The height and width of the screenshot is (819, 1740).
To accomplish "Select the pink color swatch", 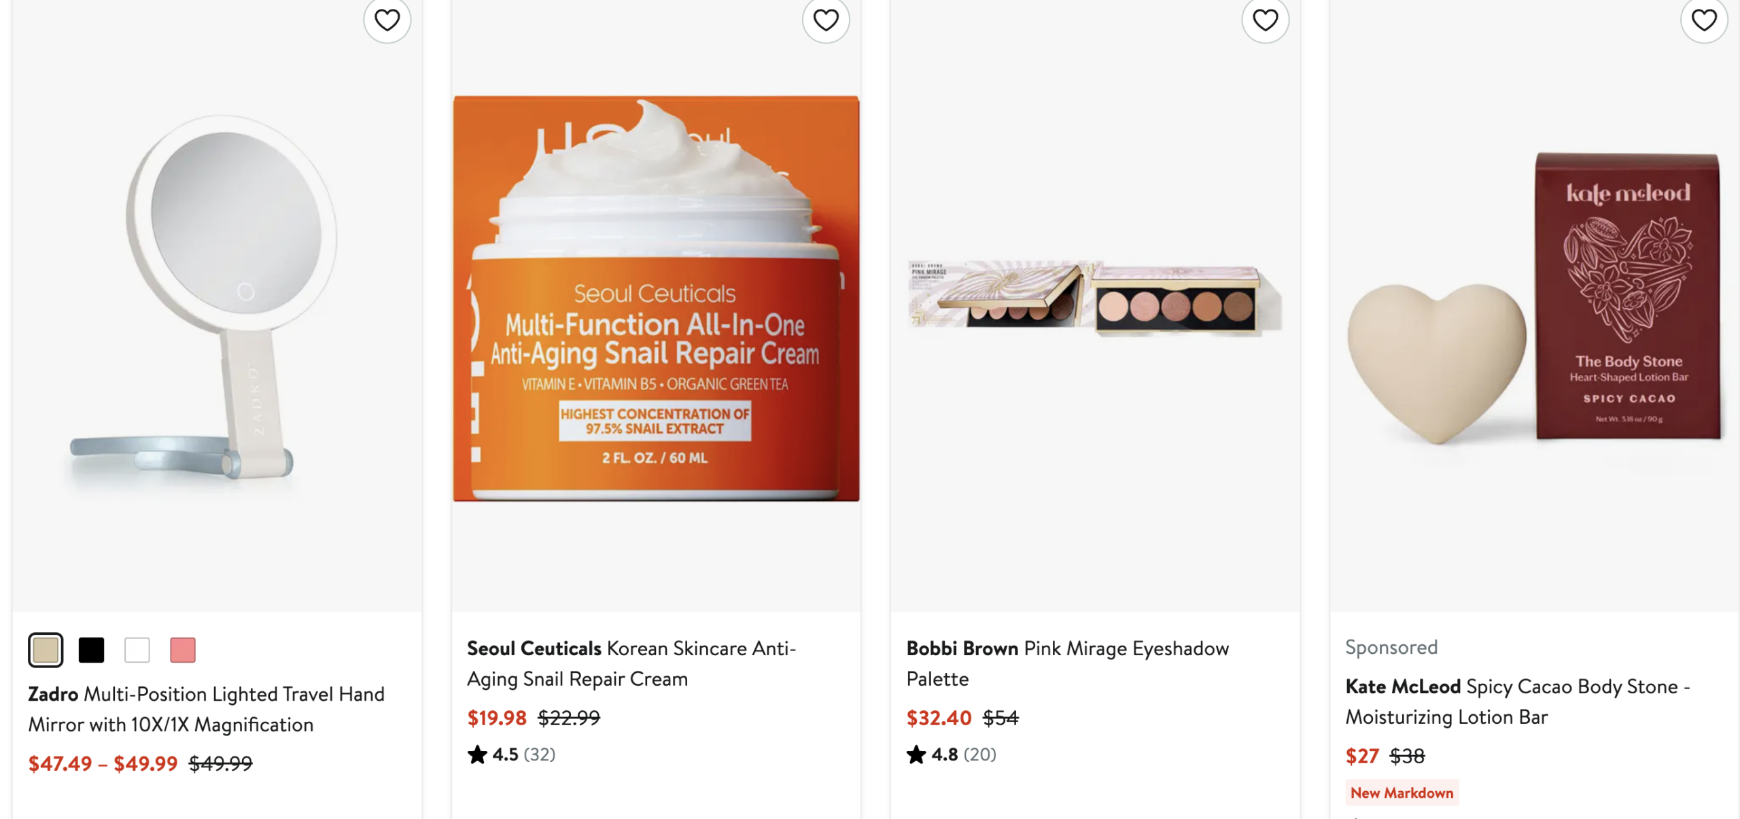I will coord(182,650).
